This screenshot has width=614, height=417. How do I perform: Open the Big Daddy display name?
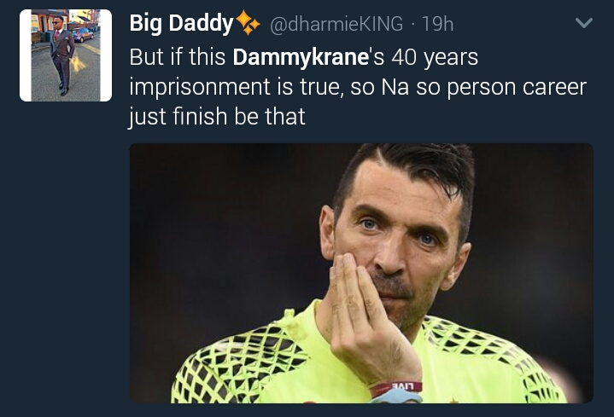[181, 24]
